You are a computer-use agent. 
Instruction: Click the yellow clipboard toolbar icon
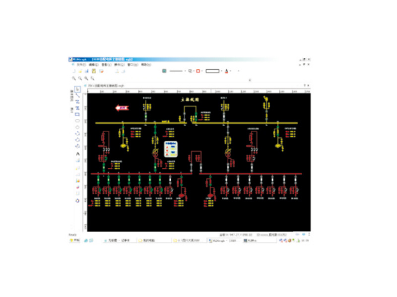(94, 71)
